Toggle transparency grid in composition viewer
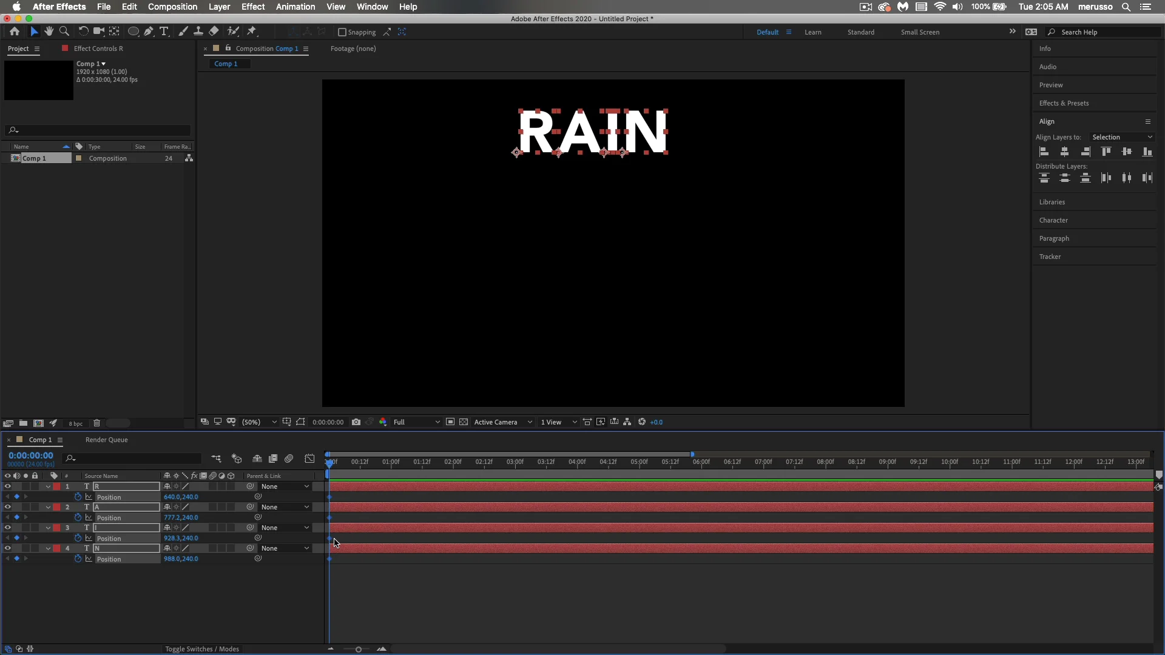Screen dimensions: 1165x655 coord(464,422)
